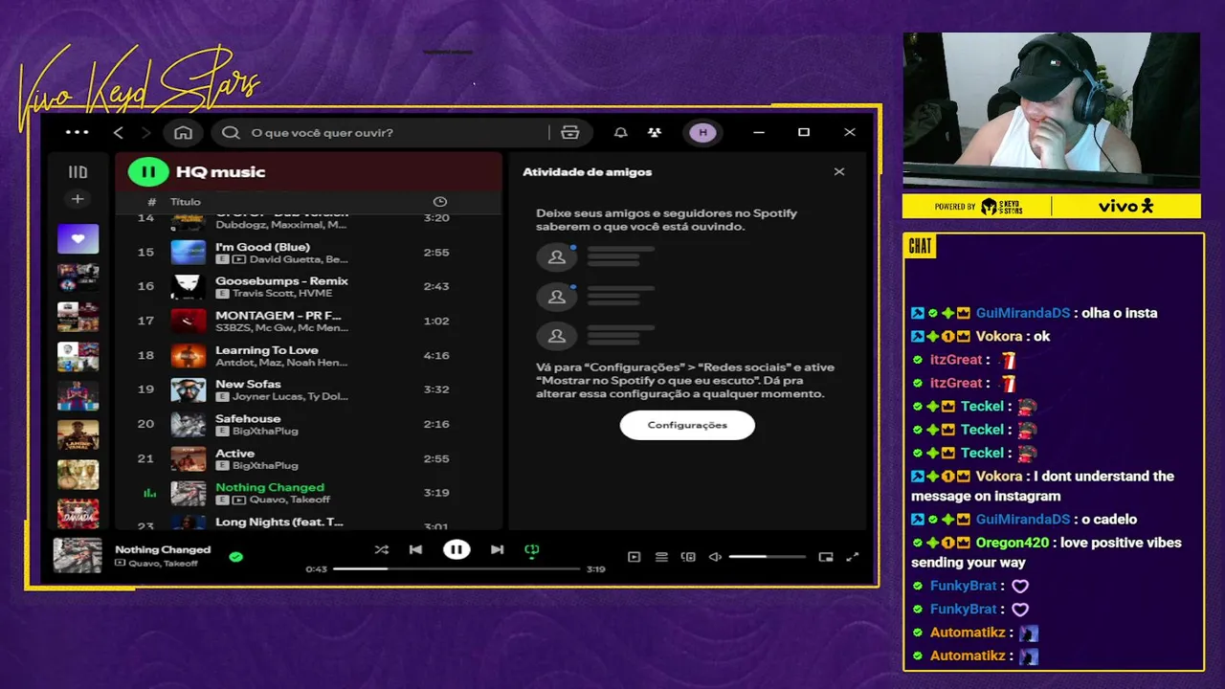The image size is (1225, 689).
Task: Close the 'Atividade de amigos' panel
Action: [839, 172]
